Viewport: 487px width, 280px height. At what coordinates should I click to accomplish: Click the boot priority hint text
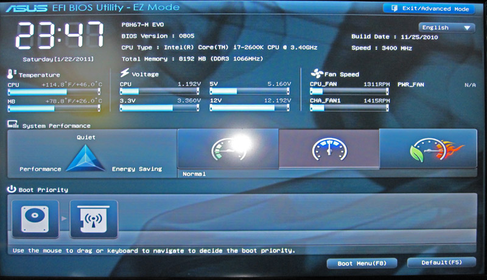tap(154, 251)
